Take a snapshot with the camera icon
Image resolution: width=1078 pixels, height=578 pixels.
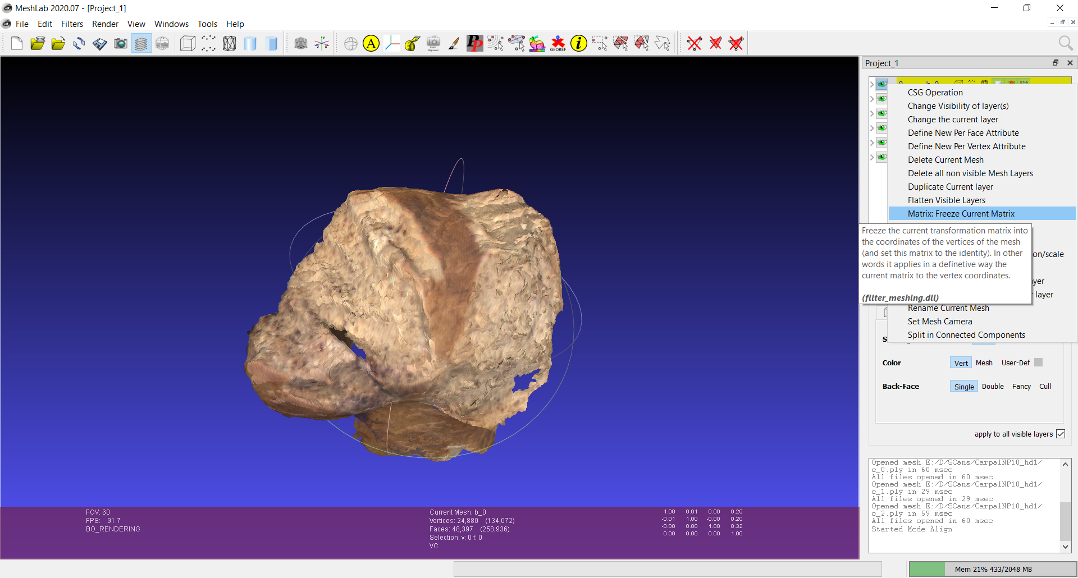[121, 43]
